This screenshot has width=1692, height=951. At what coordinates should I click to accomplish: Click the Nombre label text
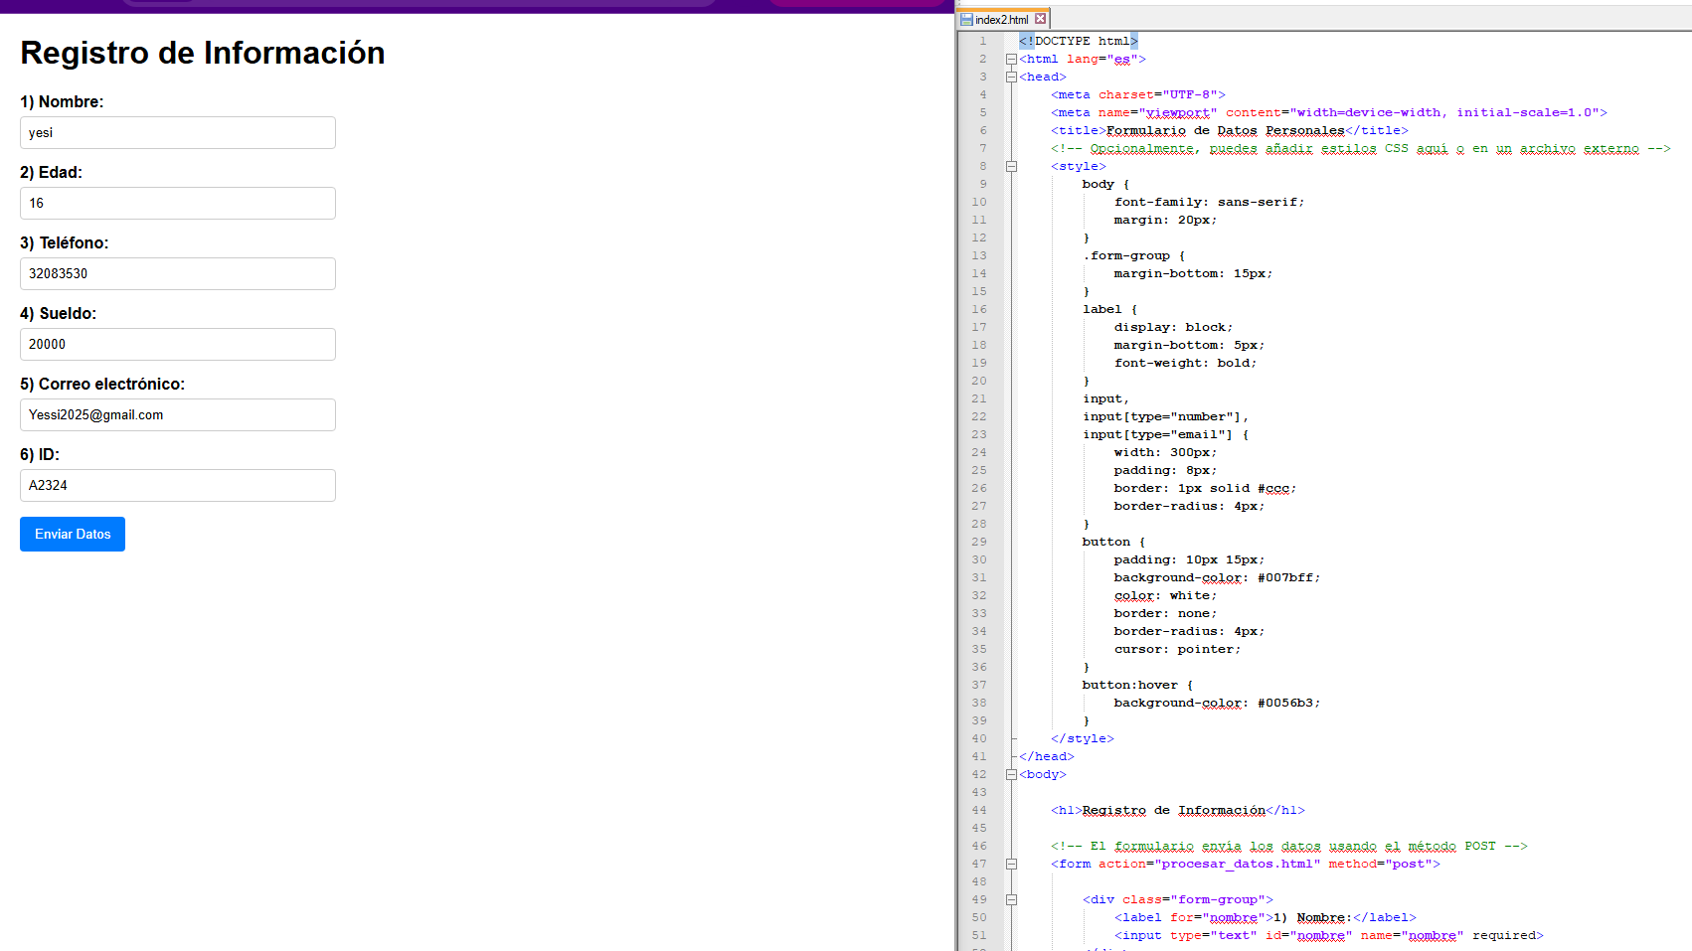(62, 102)
